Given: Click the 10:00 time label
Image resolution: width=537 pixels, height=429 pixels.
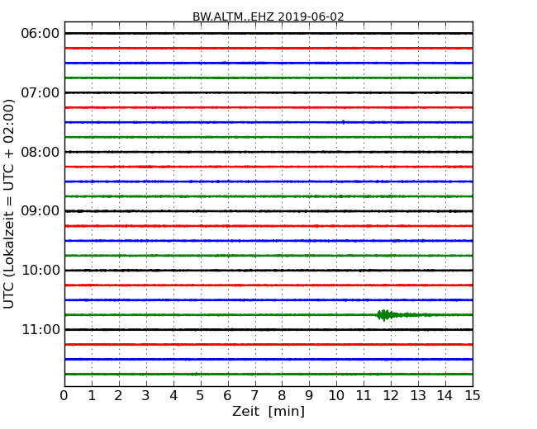Looking at the screenshot, I should [40, 271].
